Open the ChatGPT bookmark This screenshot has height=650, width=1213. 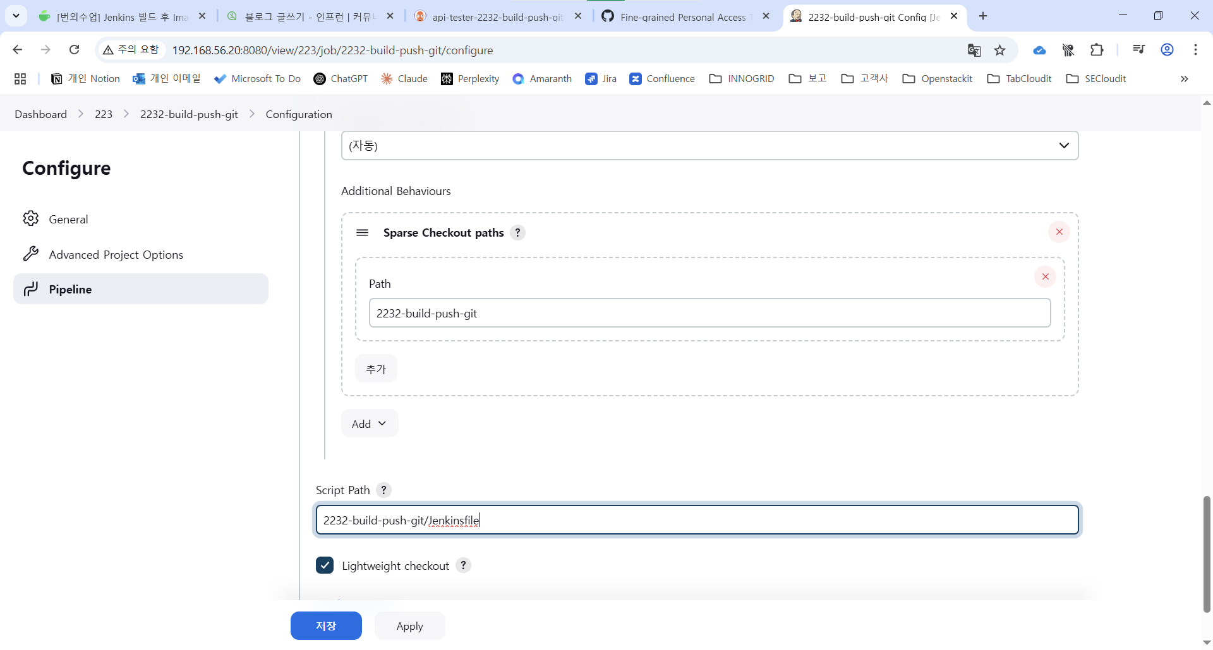[x=341, y=79]
